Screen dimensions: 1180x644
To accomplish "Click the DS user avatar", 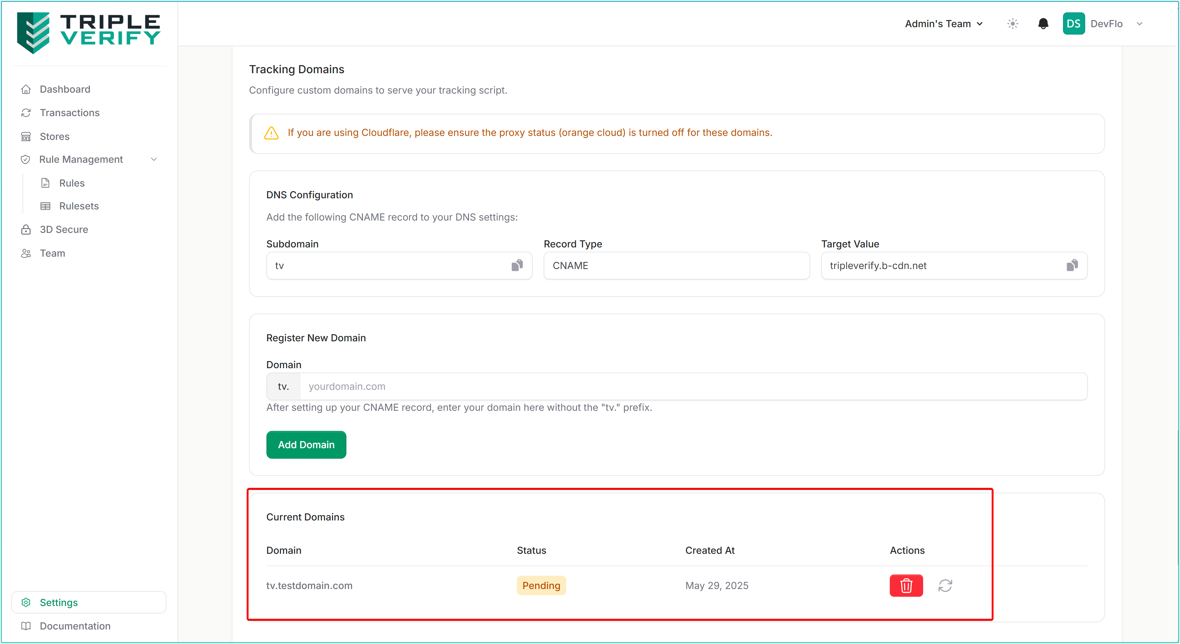I will (1073, 24).
